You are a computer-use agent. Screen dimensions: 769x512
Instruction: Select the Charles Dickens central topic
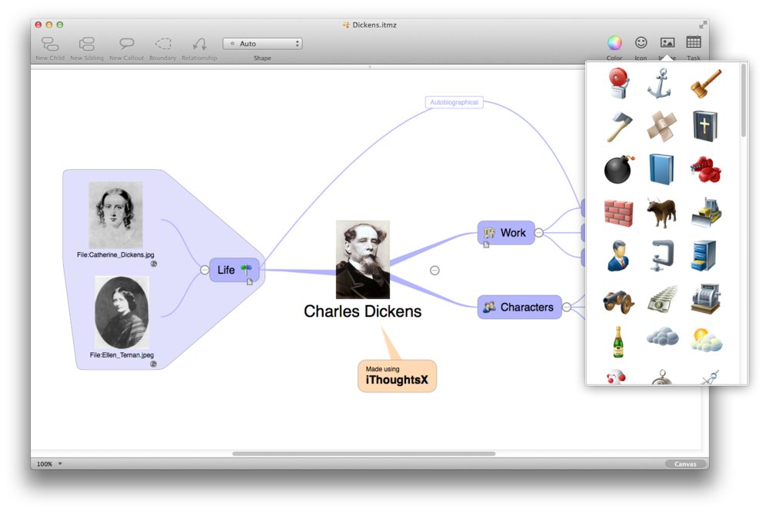click(x=362, y=311)
